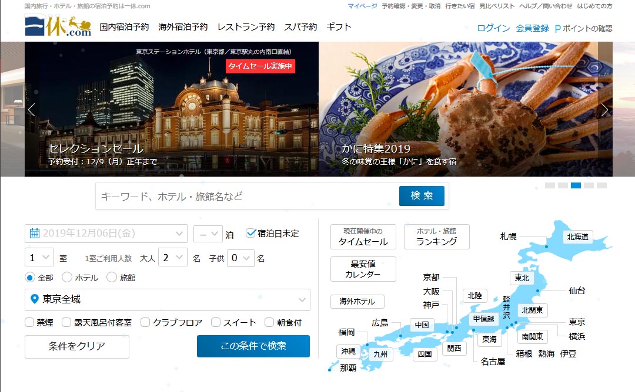Open the number of nights dropdown
Screen dimensions: 635x392
(208, 234)
